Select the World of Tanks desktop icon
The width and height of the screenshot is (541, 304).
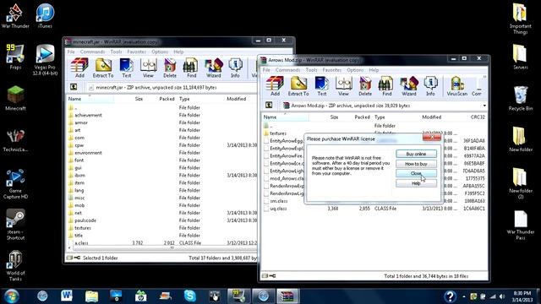pos(15,266)
